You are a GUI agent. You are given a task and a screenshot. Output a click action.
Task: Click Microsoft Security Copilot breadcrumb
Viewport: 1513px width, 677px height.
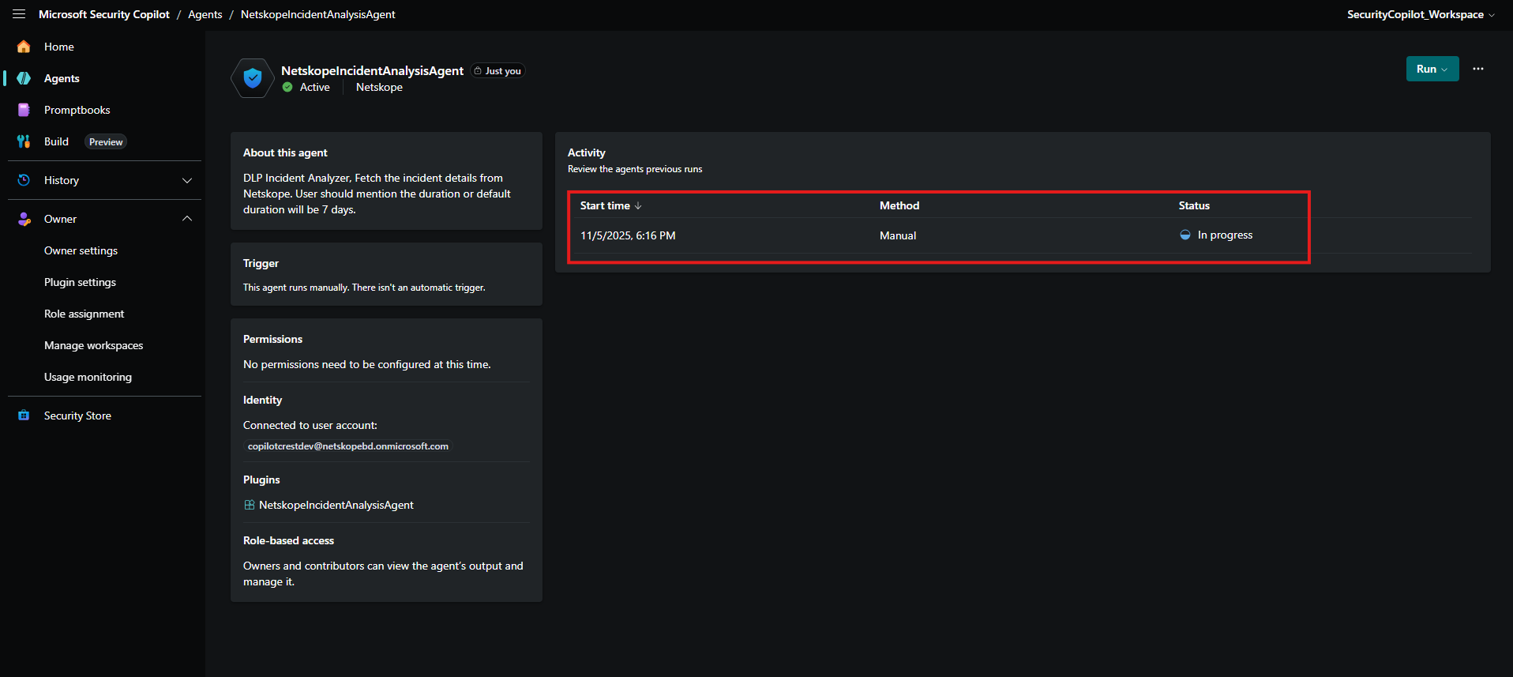click(104, 14)
